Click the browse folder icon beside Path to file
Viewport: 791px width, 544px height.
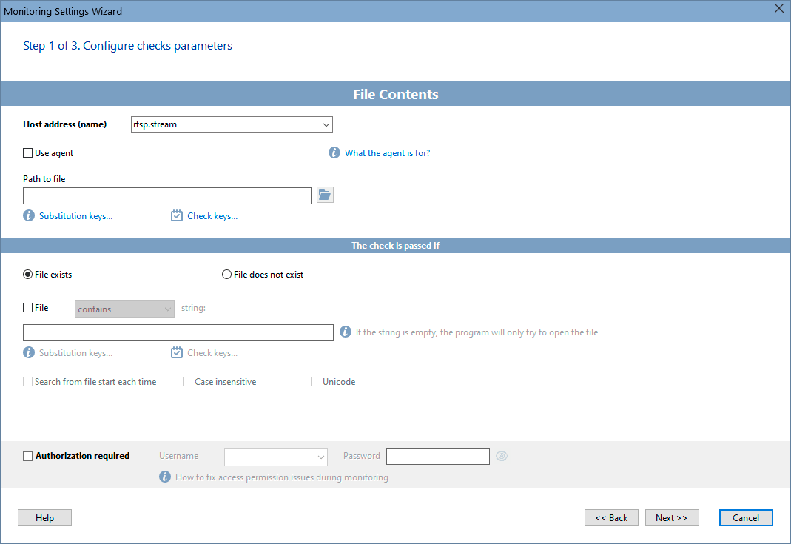326,195
